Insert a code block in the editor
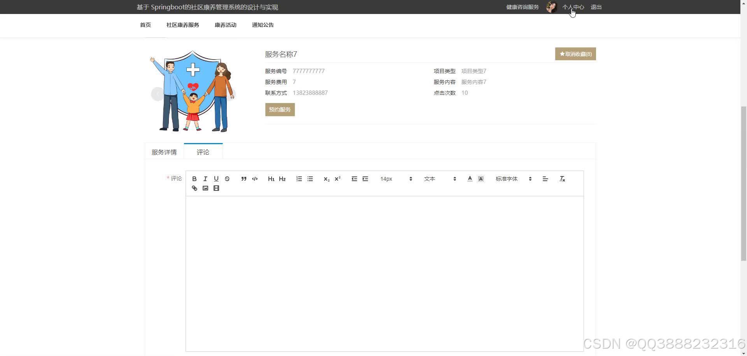This screenshot has width=747, height=356. pos(255,179)
